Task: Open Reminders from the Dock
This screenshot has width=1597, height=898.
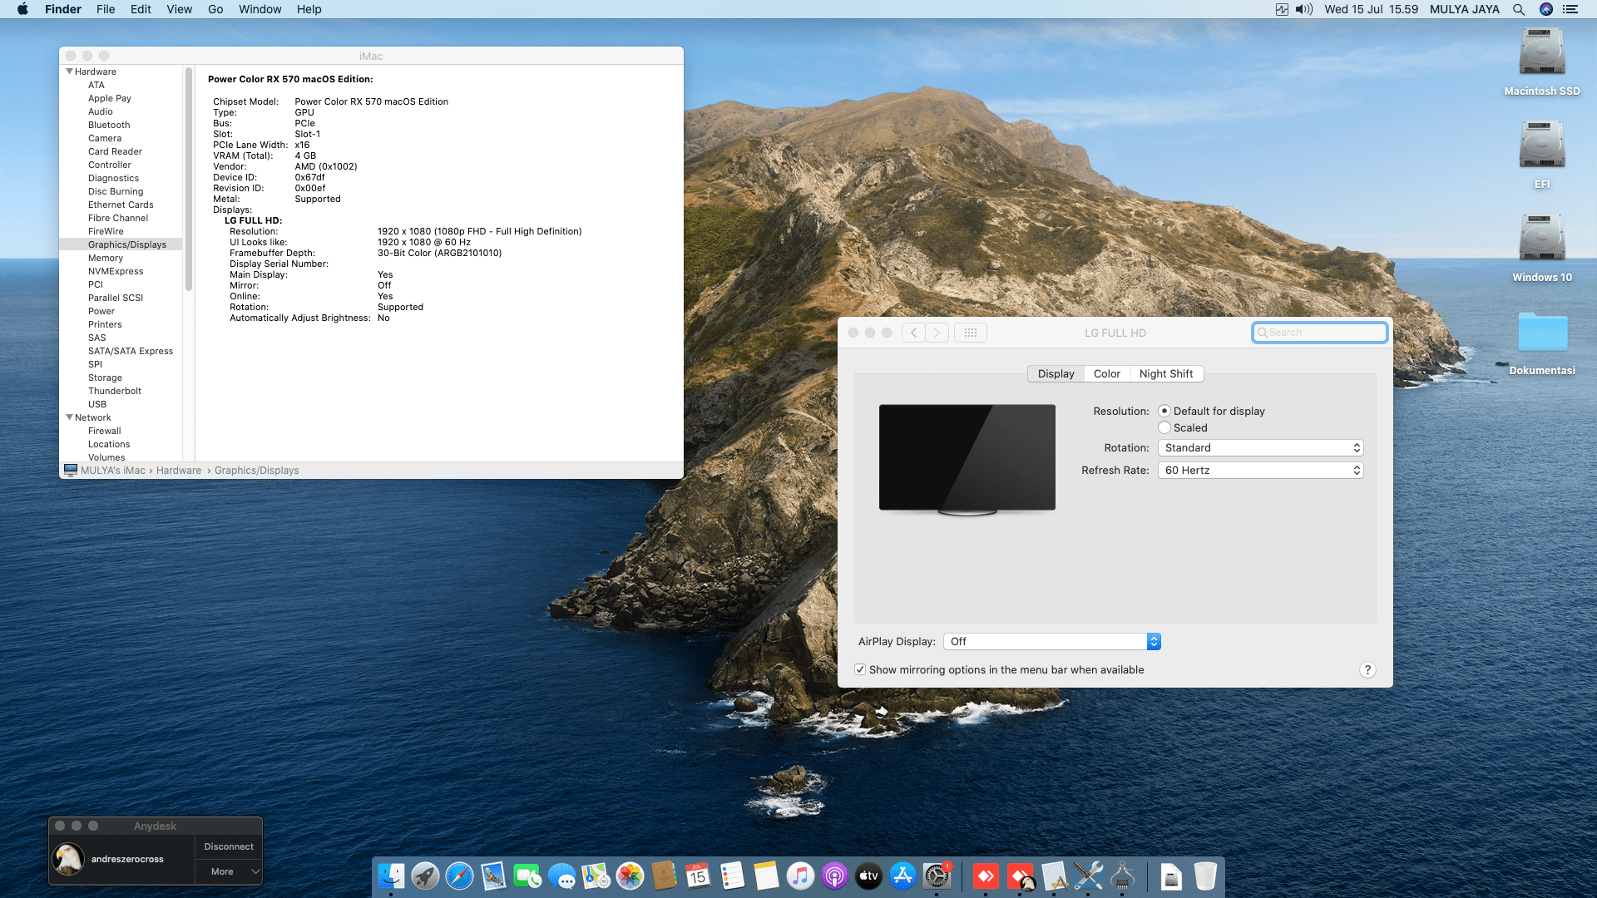Action: pos(732,876)
